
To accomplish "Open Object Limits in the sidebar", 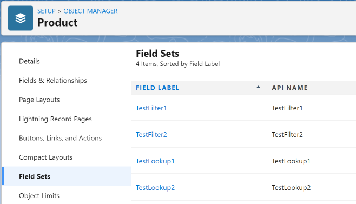I will point(39,195).
